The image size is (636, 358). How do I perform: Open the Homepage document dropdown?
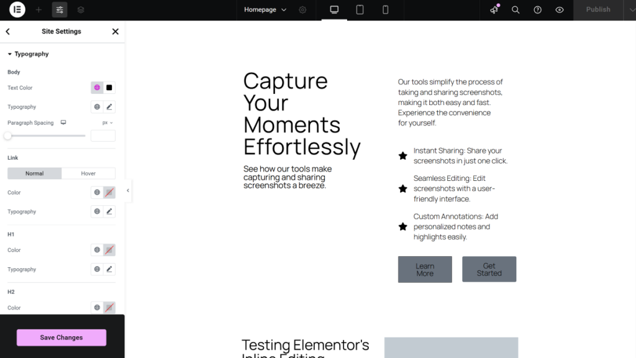[265, 9]
